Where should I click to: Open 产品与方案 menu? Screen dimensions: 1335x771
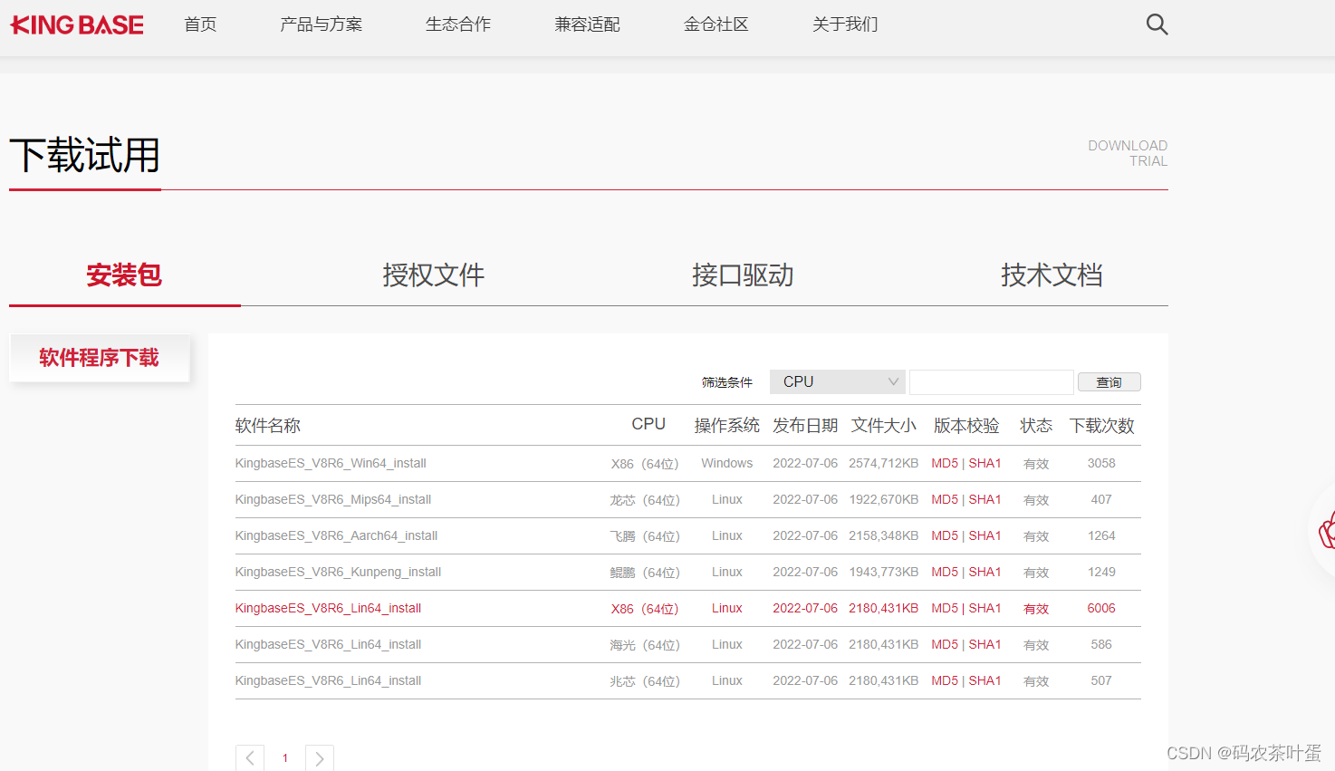pyautogui.click(x=322, y=24)
